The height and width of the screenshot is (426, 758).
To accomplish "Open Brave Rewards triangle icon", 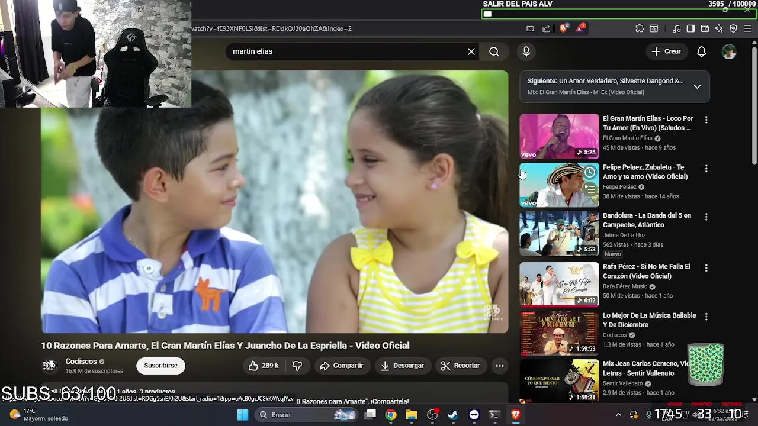I will coord(580,28).
